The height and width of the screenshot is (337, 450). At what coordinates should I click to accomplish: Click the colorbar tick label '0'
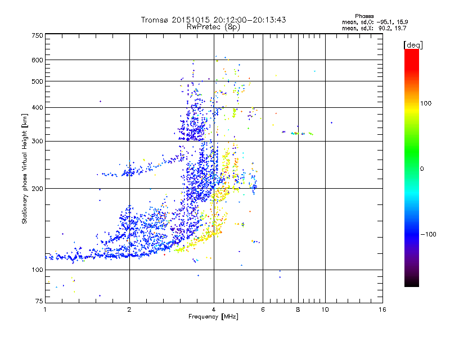click(x=422, y=168)
